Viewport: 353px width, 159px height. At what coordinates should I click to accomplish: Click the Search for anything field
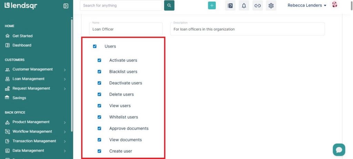pos(121,6)
